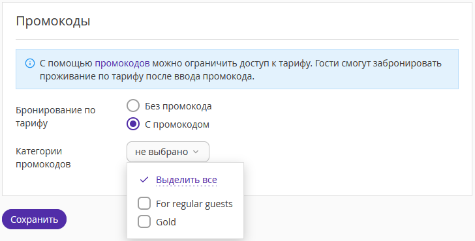Choose the For regular guests menu entry text
The image size is (475, 241).
pyautogui.click(x=194, y=204)
